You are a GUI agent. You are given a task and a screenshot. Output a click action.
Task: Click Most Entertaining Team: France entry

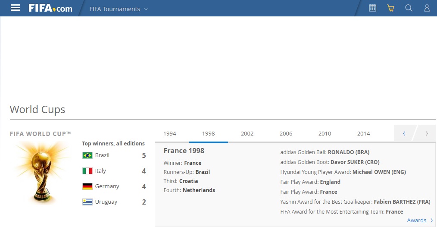[x=342, y=211]
